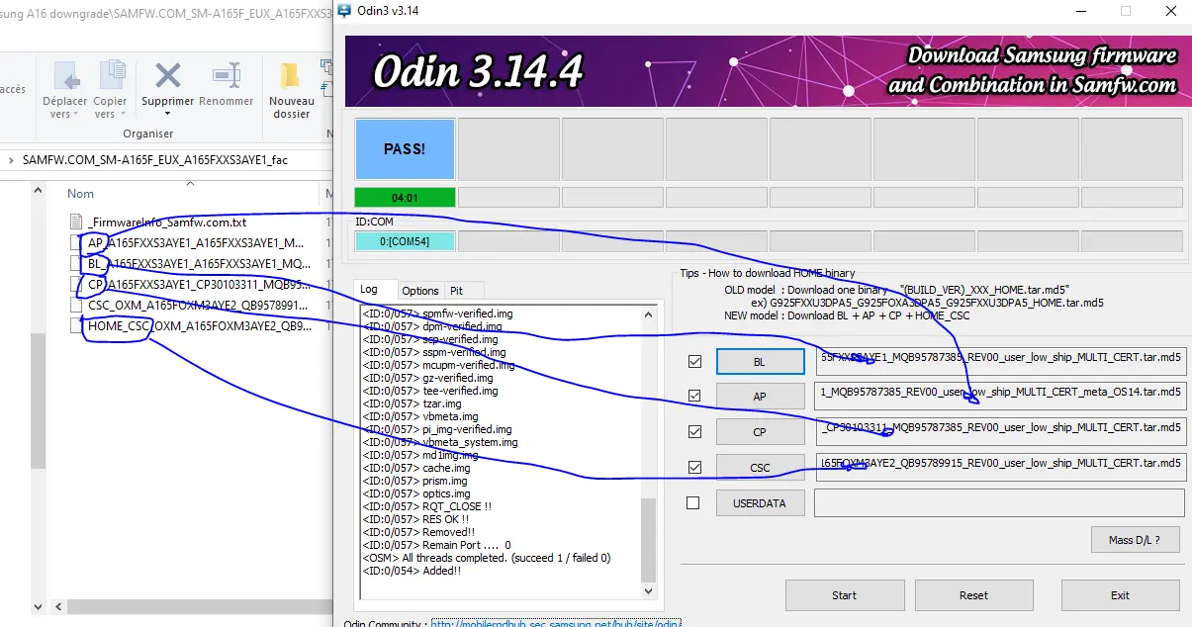This screenshot has width=1192, height=627.
Task: Click the empty USERDATA file path field
Action: tap(999, 502)
